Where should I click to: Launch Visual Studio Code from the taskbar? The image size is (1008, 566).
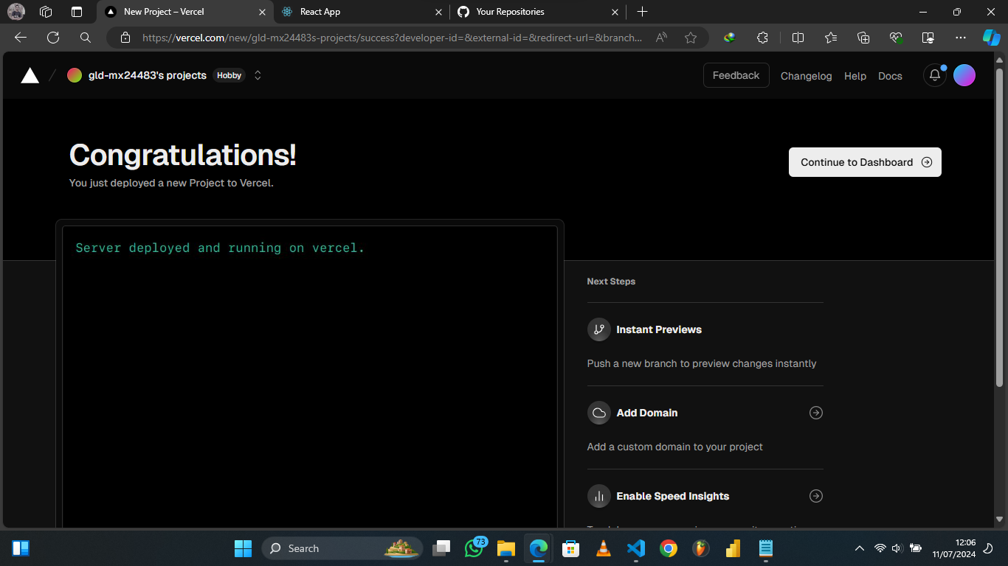pyautogui.click(x=635, y=548)
